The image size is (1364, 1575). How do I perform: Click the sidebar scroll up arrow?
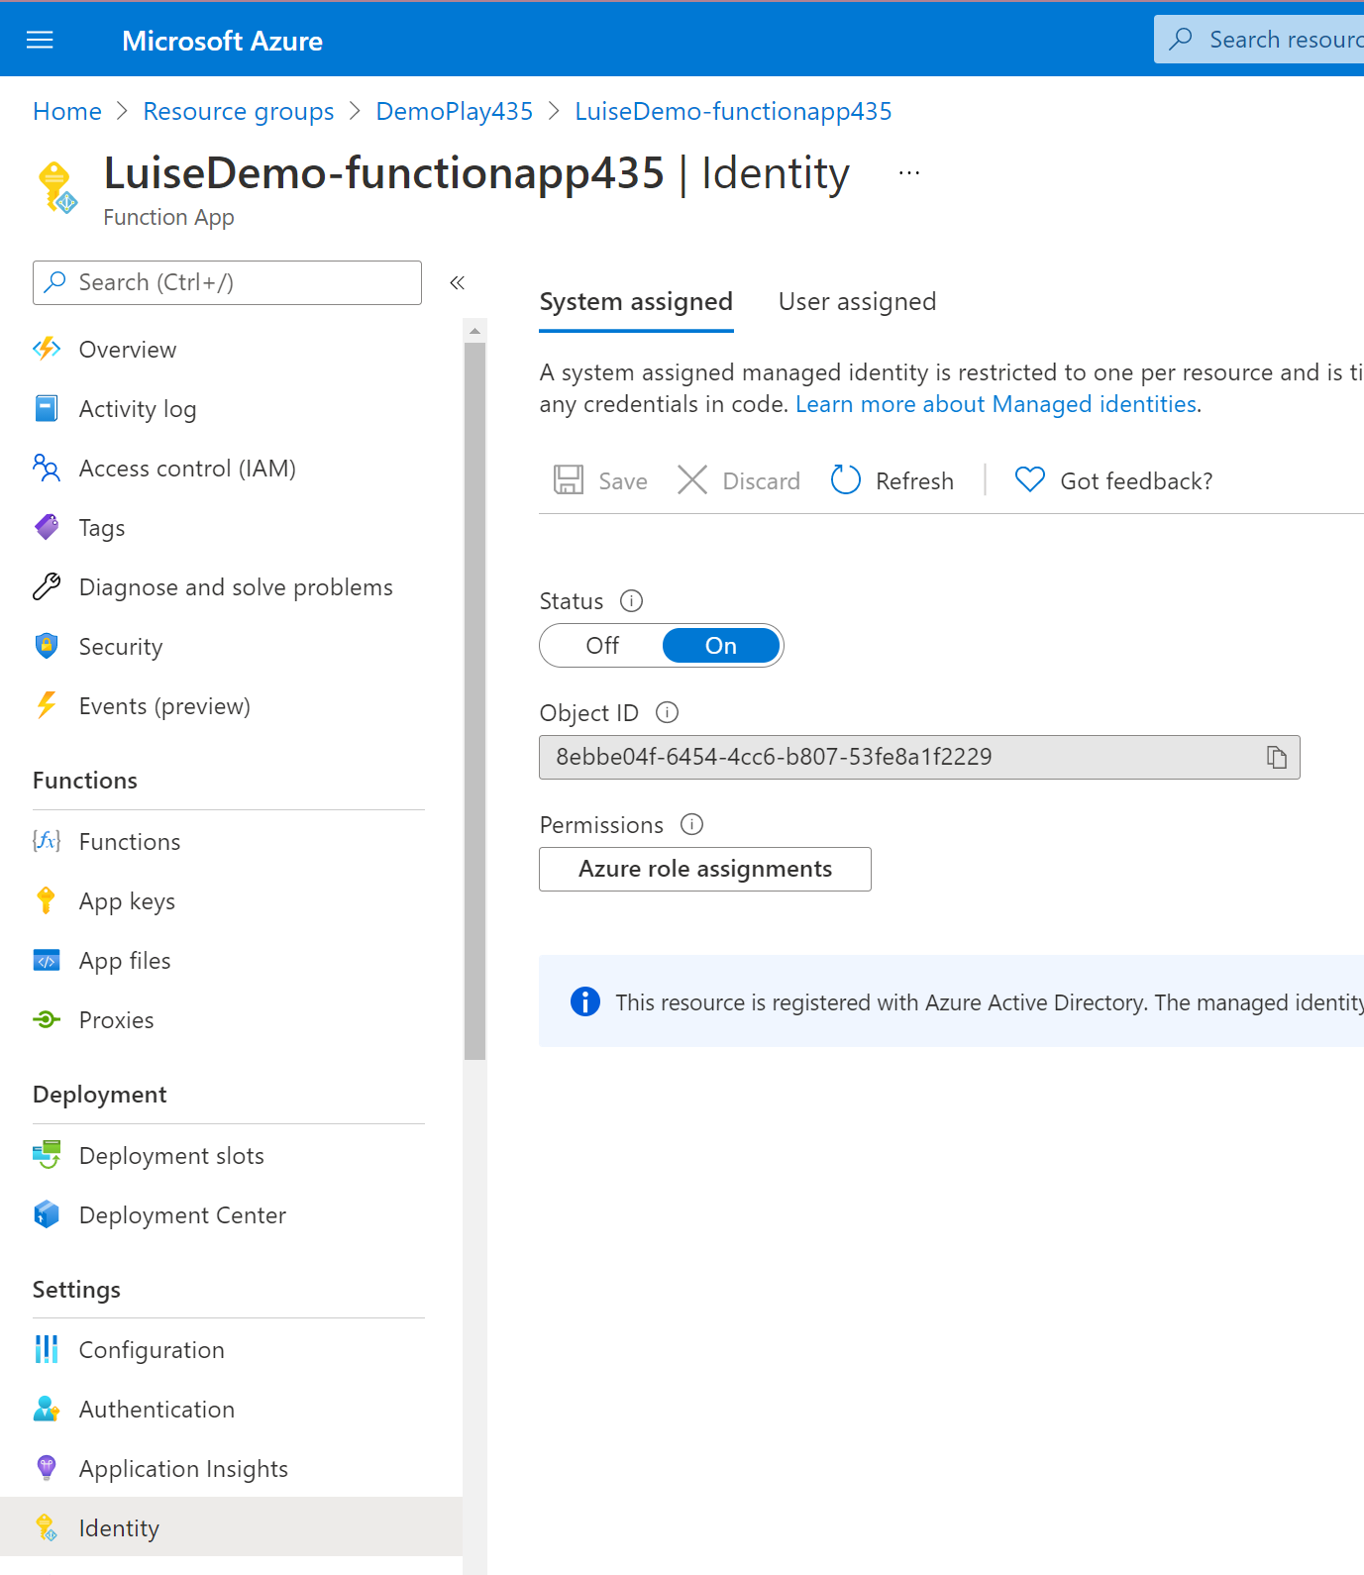[x=474, y=331]
